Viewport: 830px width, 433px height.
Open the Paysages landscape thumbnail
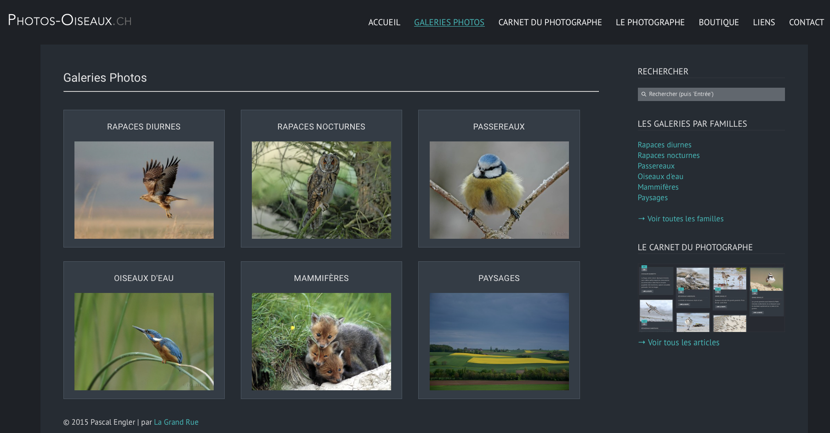[x=499, y=342]
